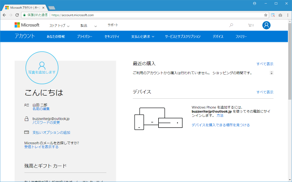292x182 pixels.
Task: Click デバイスを購入できる場所を見つける link
Action: pos(221,125)
